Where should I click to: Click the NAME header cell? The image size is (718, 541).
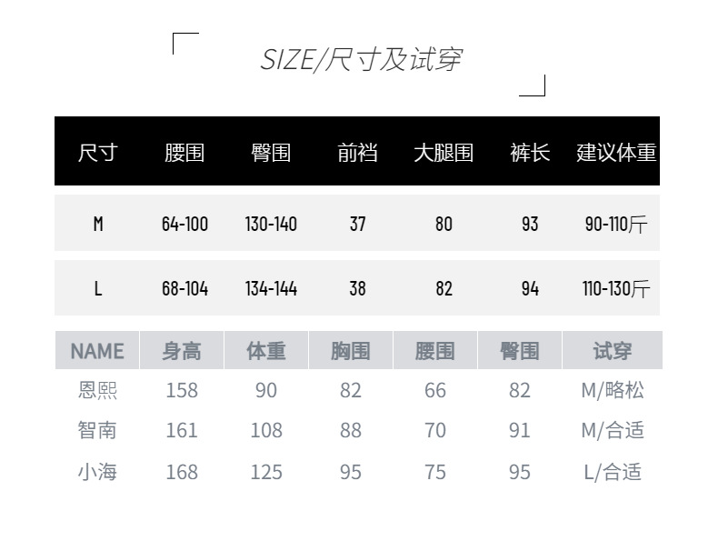[x=97, y=351]
